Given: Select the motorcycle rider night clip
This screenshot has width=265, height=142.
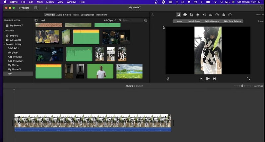Looking at the screenshot, I should [x=49, y=54].
